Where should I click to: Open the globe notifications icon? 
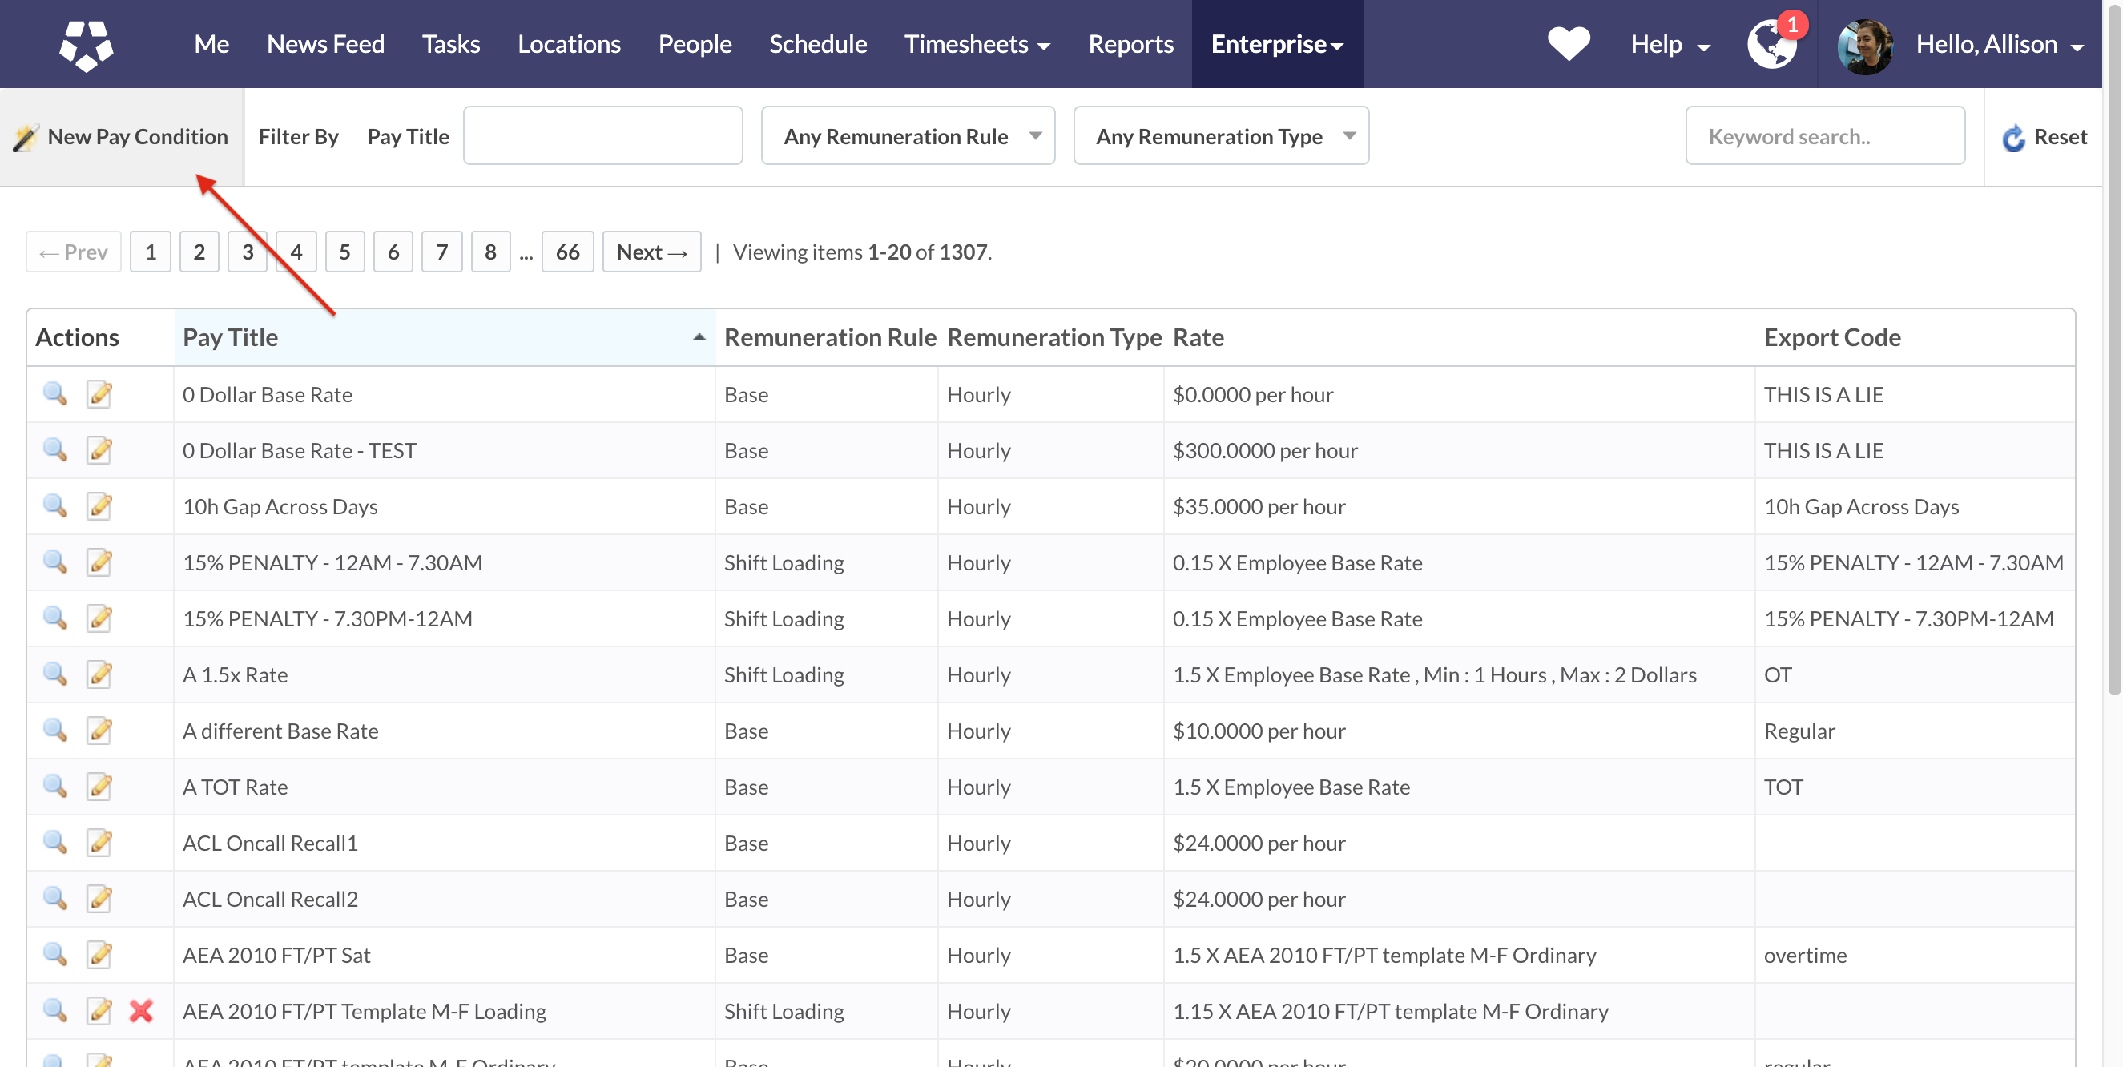(1771, 46)
